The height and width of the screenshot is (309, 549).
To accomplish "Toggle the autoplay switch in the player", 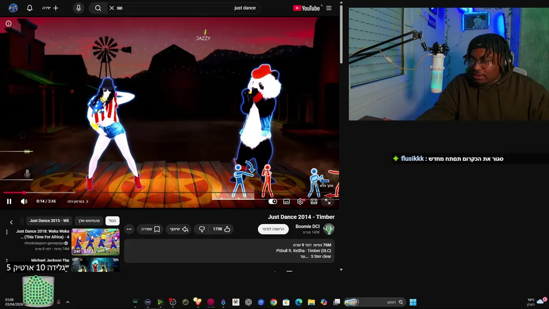I will point(273,201).
